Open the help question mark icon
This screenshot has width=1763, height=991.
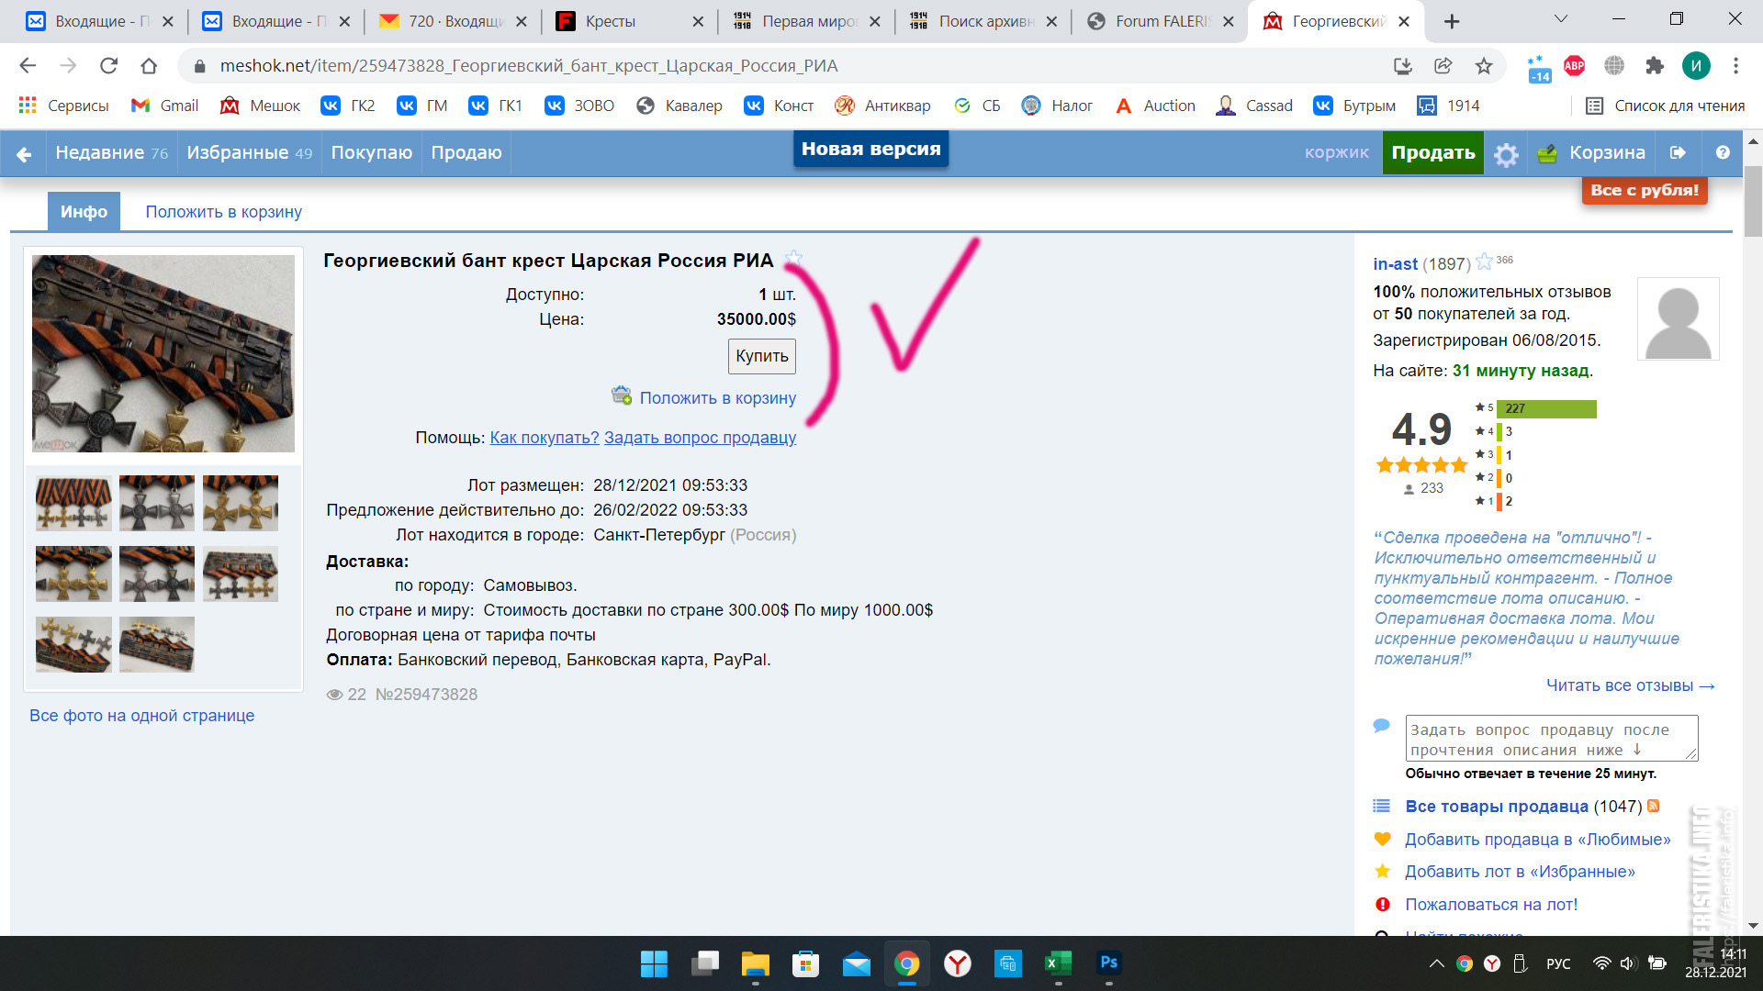click(1723, 153)
